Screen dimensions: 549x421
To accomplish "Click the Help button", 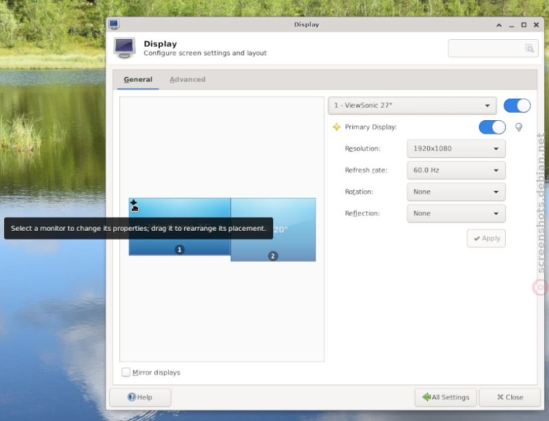I will (140, 397).
